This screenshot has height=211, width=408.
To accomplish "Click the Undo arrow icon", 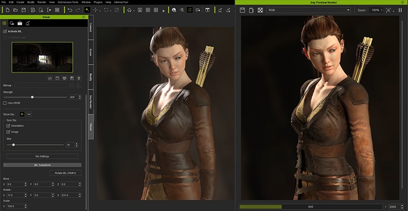I will tap(70, 10).
